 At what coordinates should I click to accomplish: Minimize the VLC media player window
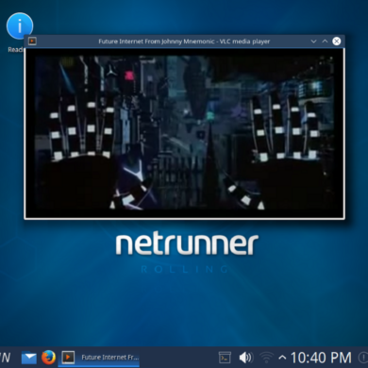pos(313,42)
